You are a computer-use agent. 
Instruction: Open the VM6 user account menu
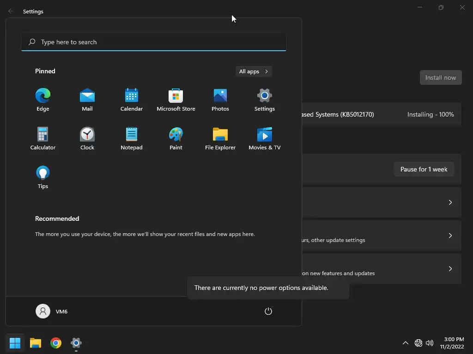(52, 311)
